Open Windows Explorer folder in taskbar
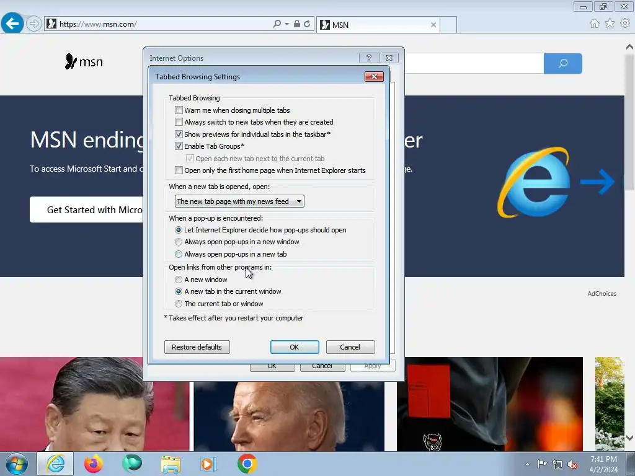This screenshot has width=635, height=476. [171, 464]
